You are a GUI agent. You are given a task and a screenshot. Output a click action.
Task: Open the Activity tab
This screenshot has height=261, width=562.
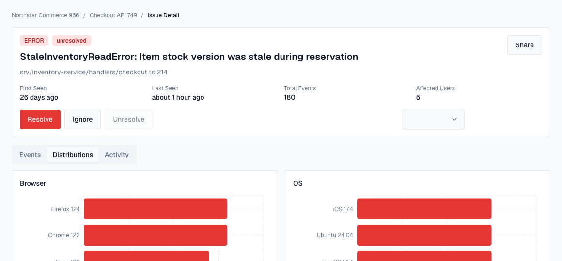[x=116, y=155]
